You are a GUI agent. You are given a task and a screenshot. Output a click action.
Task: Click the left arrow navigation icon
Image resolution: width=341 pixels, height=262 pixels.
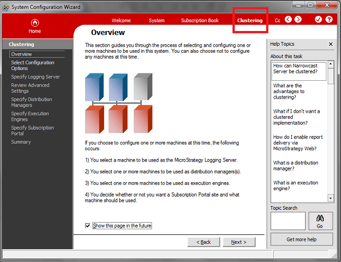[288, 19]
